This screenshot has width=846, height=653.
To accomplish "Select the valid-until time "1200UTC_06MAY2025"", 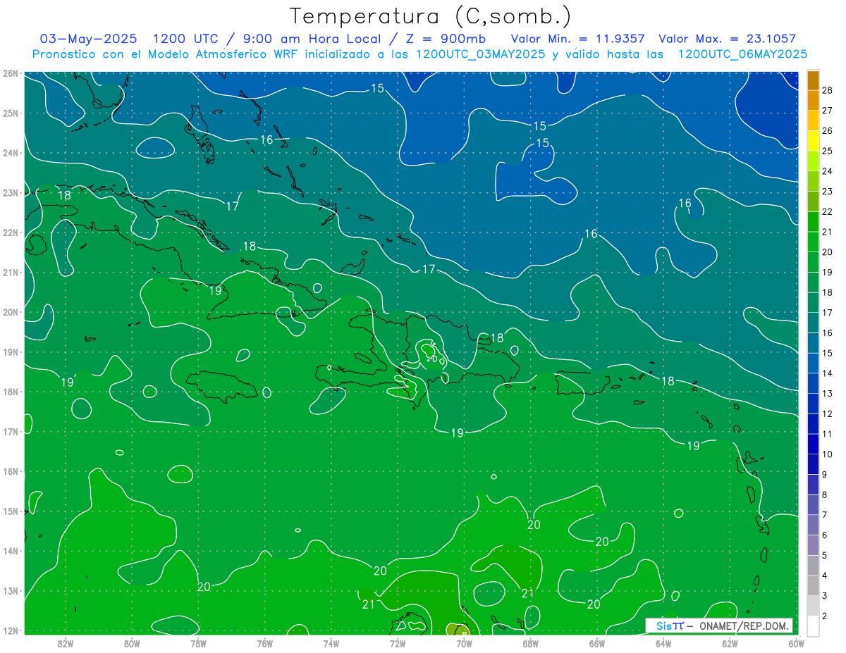I will point(742,54).
